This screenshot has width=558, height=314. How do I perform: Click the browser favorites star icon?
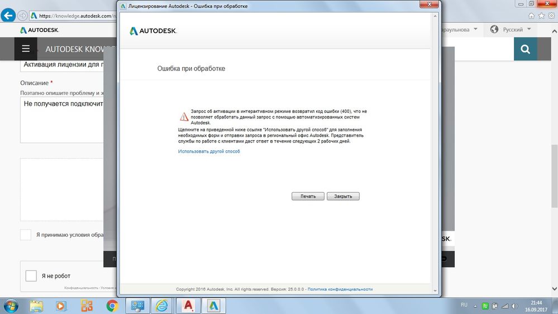pos(541,16)
